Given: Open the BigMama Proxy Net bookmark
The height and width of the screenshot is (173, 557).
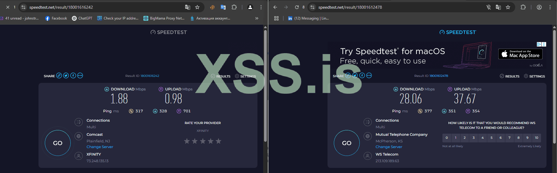Looking at the screenshot, I should point(164,18).
